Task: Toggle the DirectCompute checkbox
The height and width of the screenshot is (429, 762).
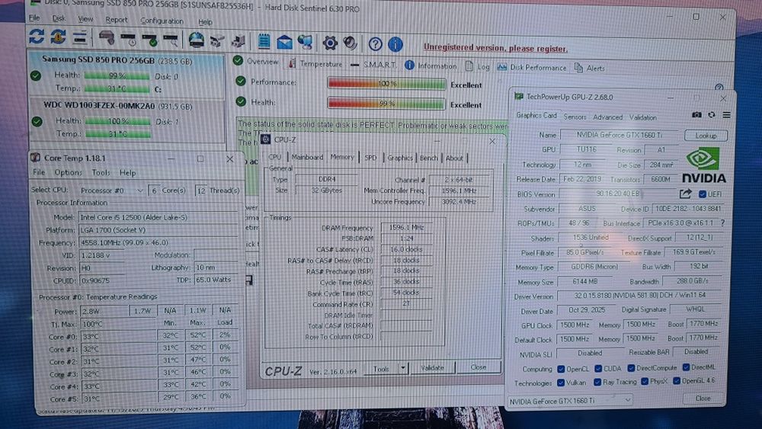Action: [631, 368]
